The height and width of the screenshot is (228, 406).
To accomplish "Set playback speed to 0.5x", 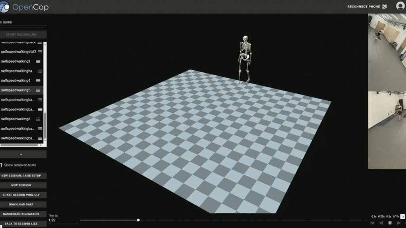I will pos(389,217).
